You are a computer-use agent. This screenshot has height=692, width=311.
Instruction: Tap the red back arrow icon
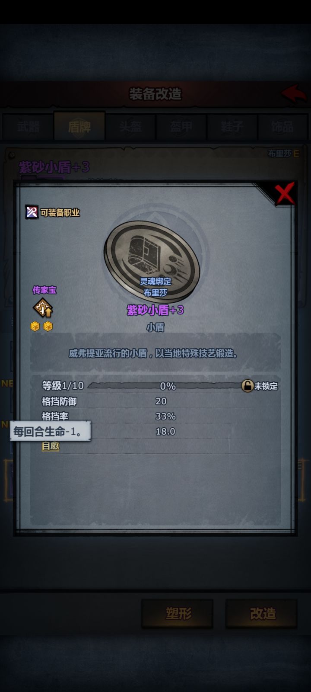(294, 93)
